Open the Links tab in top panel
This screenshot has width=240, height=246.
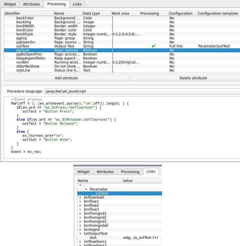pos(77,4)
